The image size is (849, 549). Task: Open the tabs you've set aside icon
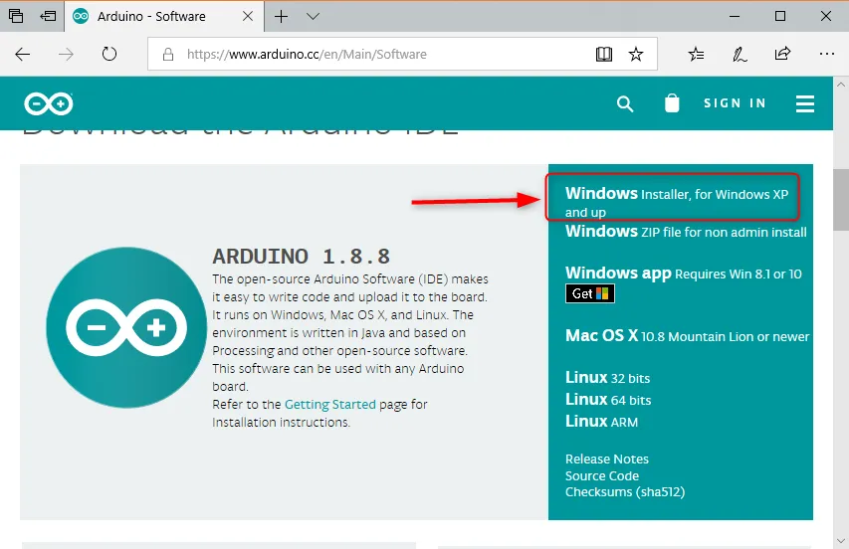(16, 16)
